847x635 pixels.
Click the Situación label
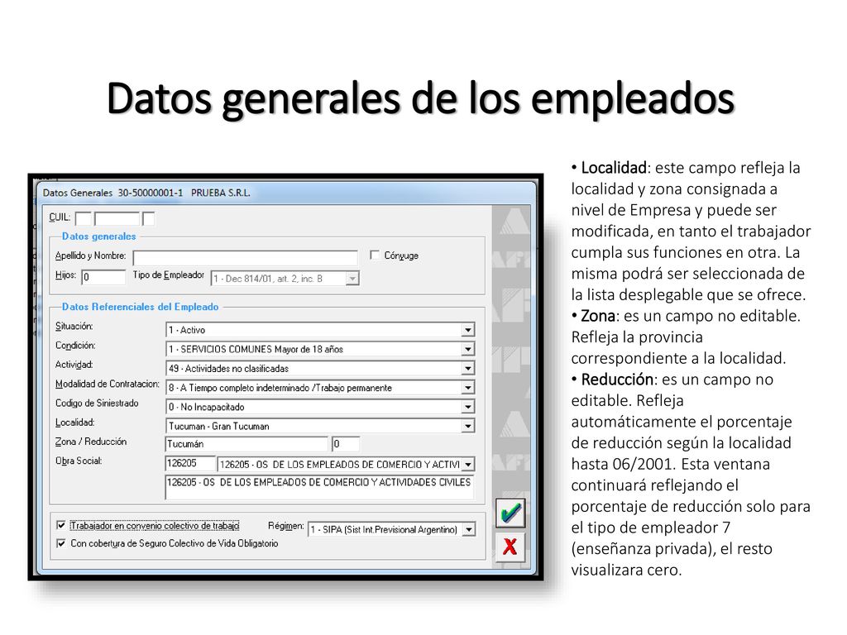74,326
